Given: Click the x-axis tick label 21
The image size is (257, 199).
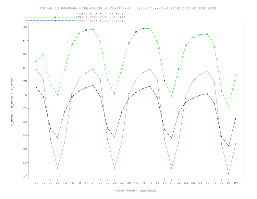Looking at the screenshot, I should click(x=86, y=183).
